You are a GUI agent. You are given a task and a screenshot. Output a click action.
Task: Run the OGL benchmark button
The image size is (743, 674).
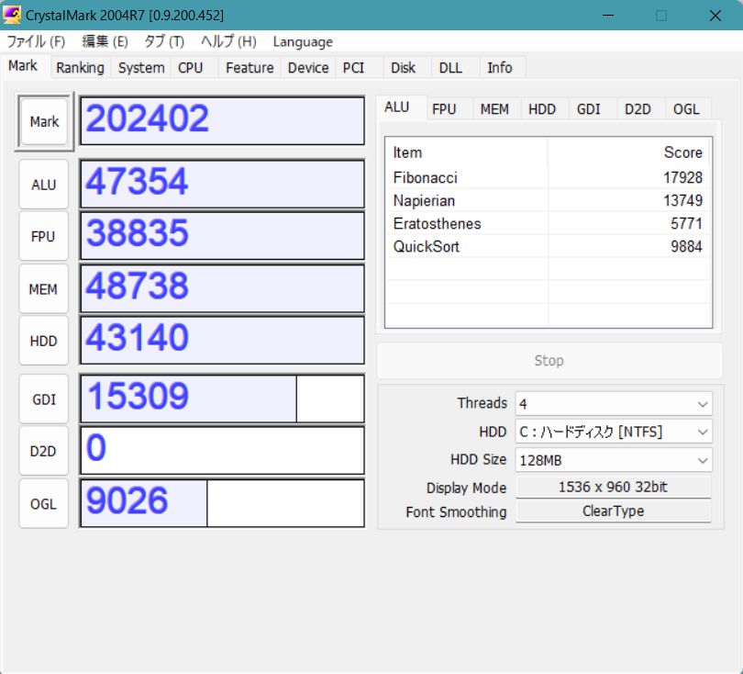point(44,504)
